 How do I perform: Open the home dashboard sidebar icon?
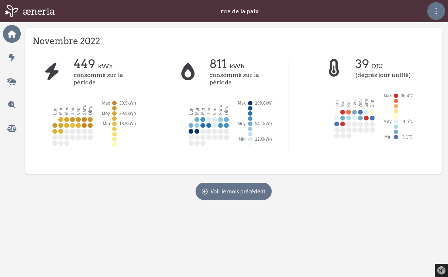(12, 34)
